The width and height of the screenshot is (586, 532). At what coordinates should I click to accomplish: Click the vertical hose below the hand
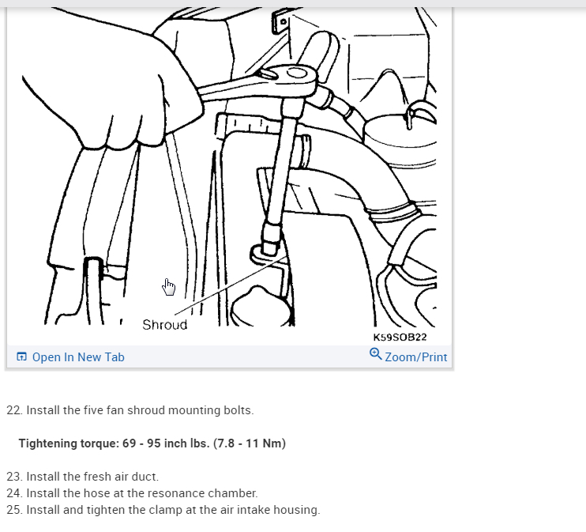click(93, 290)
